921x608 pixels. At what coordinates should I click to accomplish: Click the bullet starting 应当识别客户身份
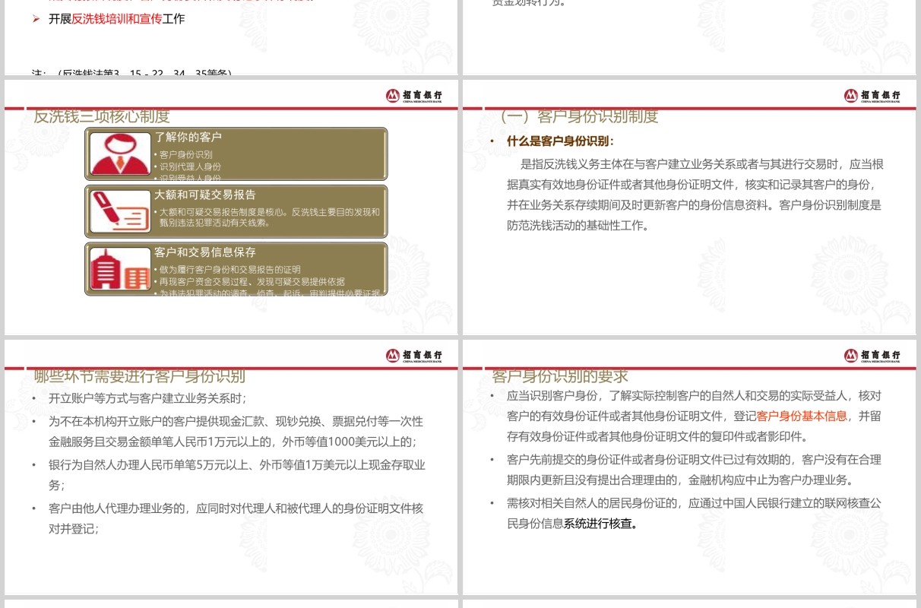coord(694,396)
